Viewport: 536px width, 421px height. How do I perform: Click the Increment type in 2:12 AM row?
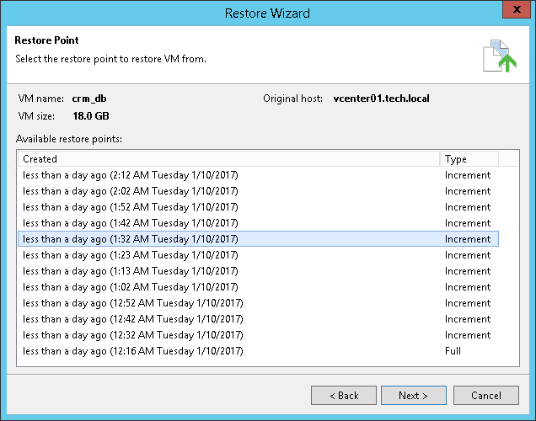pyautogui.click(x=468, y=175)
